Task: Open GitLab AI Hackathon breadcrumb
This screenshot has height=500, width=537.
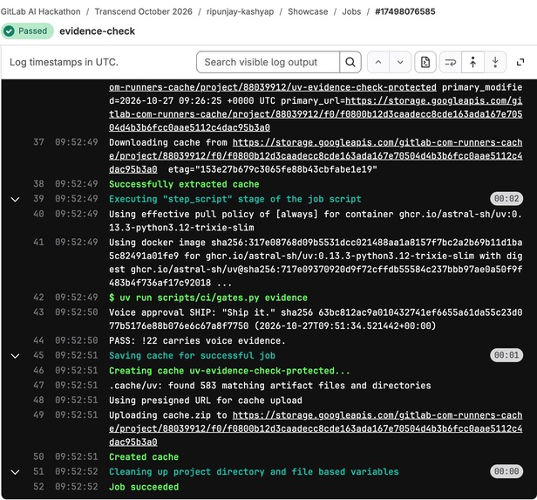Action: point(40,11)
